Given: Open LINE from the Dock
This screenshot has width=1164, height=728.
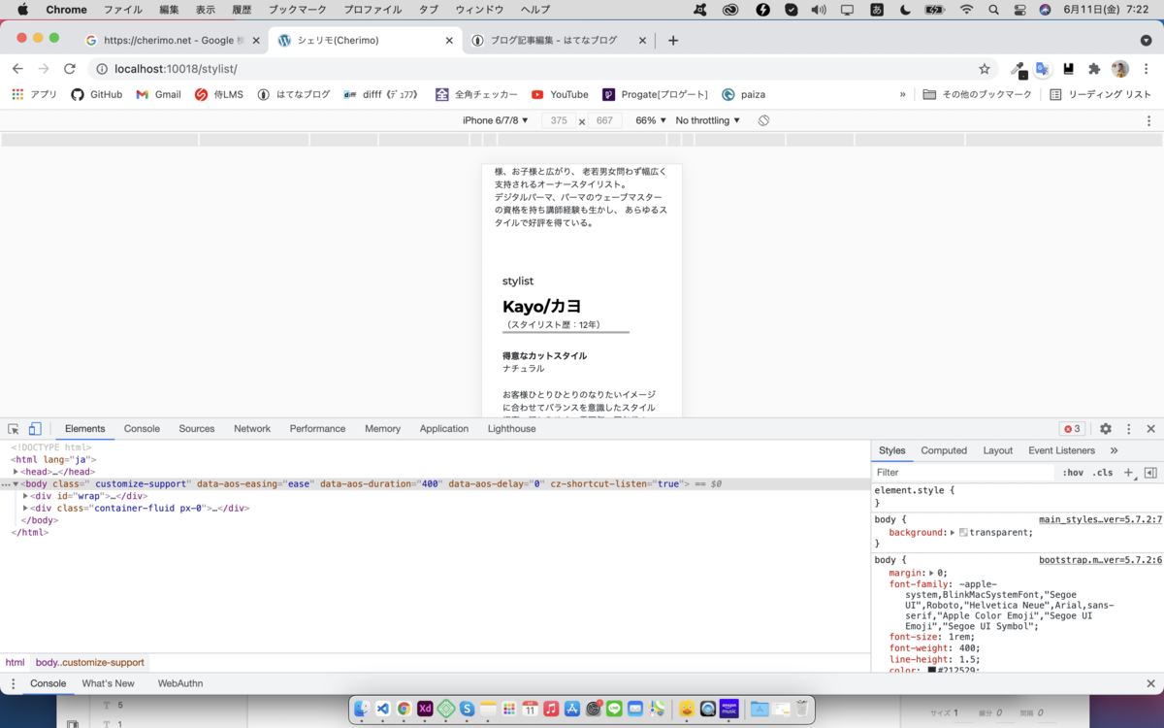Looking at the screenshot, I should point(614,710).
